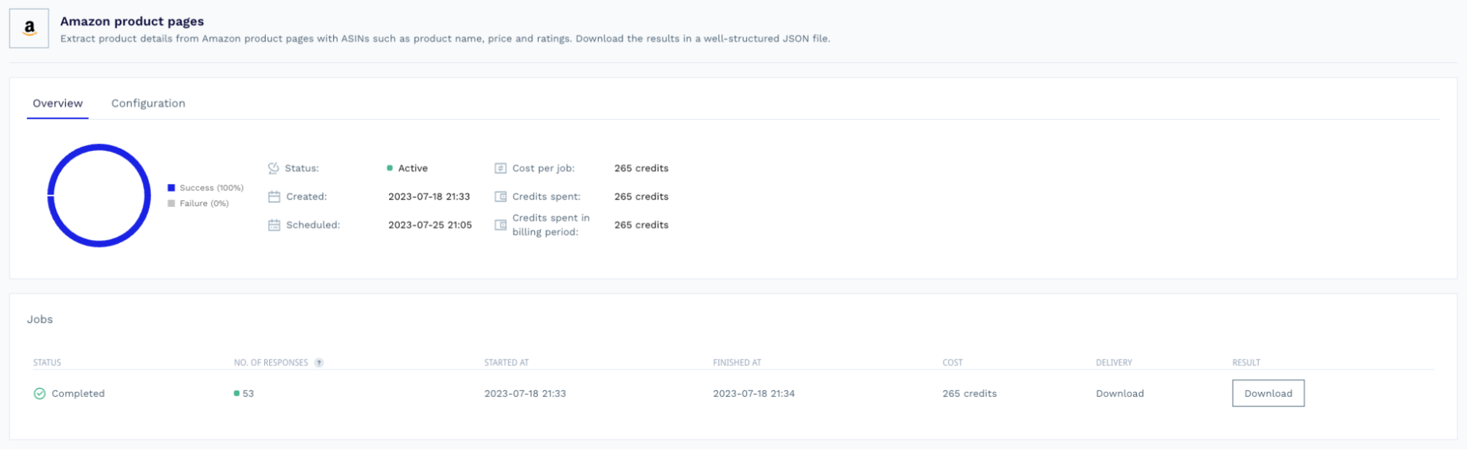Image resolution: width=1467 pixels, height=449 pixels.
Task: Click the Extract product details description text
Action: pyautogui.click(x=445, y=39)
